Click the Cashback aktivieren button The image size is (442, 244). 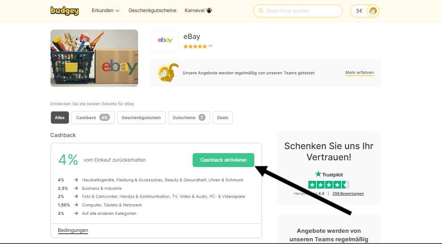coord(223,160)
